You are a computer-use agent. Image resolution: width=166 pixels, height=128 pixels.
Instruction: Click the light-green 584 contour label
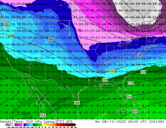point(76,103)
